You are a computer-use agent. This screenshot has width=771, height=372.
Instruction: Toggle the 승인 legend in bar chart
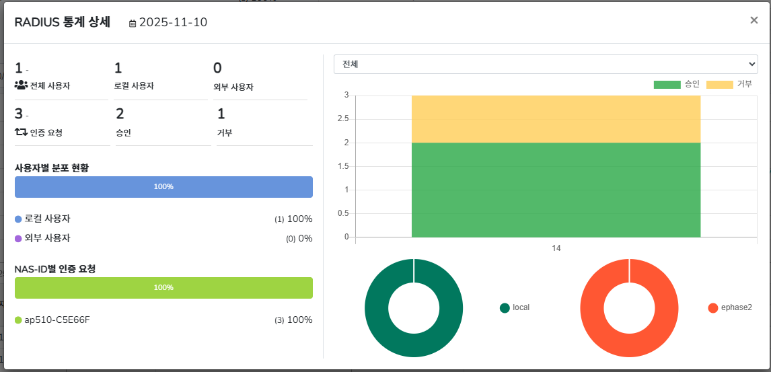677,84
